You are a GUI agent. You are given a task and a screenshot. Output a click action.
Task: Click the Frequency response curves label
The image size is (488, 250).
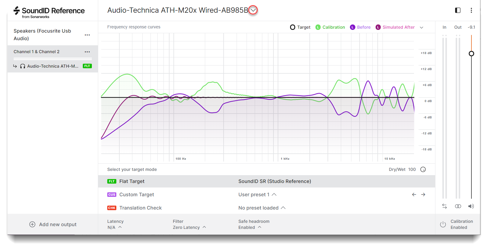click(134, 27)
